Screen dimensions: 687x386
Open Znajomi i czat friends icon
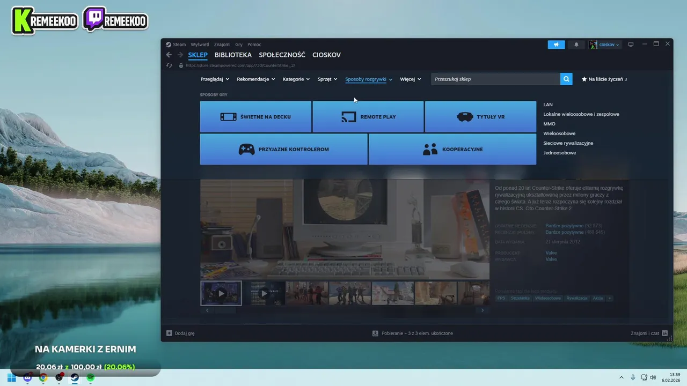pos(665,333)
